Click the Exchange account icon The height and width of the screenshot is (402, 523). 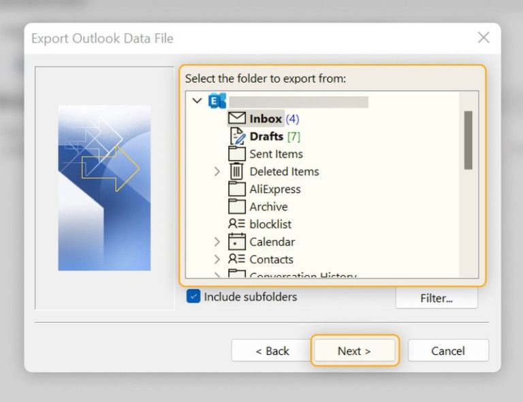click(x=217, y=101)
